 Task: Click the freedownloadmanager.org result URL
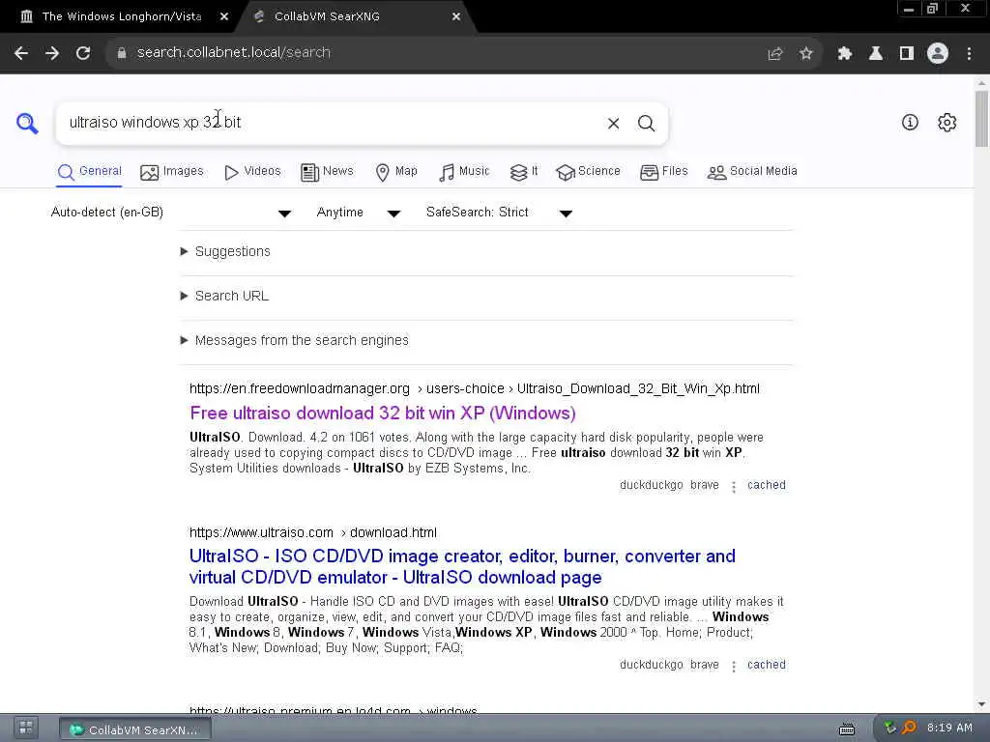click(x=474, y=388)
